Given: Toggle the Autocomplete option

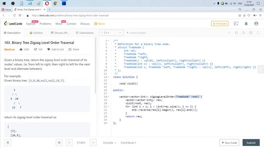Looking at the screenshot, I should 137,33.
